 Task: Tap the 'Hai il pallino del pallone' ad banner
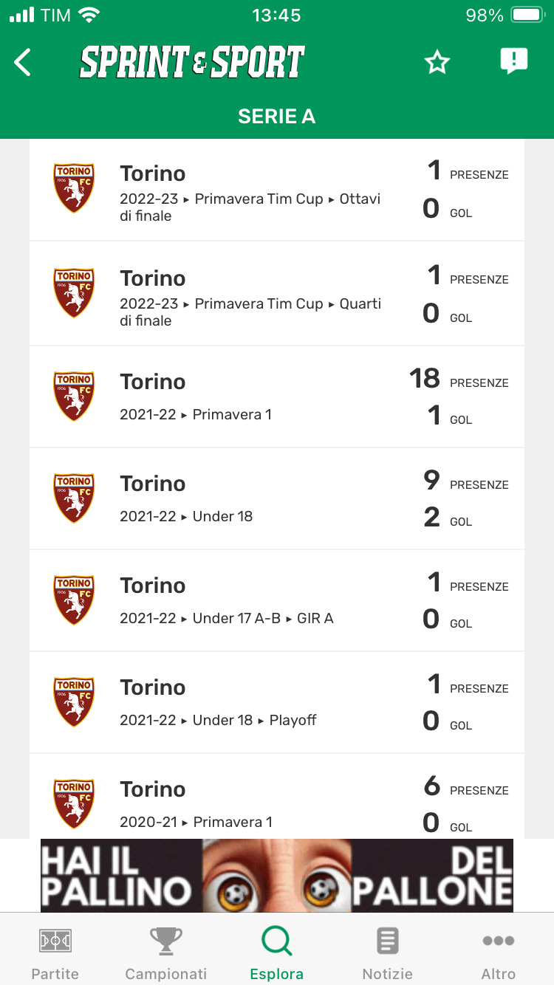click(x=277, y=876)
